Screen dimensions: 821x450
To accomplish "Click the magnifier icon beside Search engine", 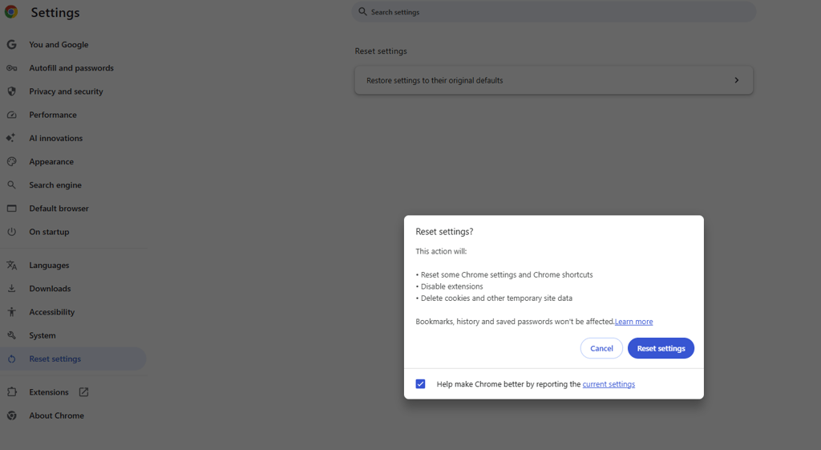I will pos(11,185).
